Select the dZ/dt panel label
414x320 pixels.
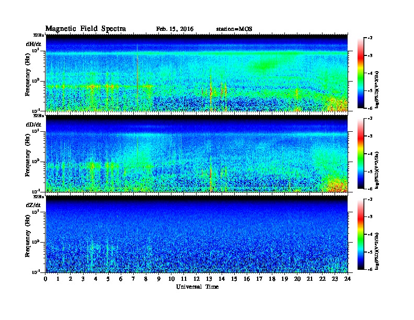(x=33, y=205)
